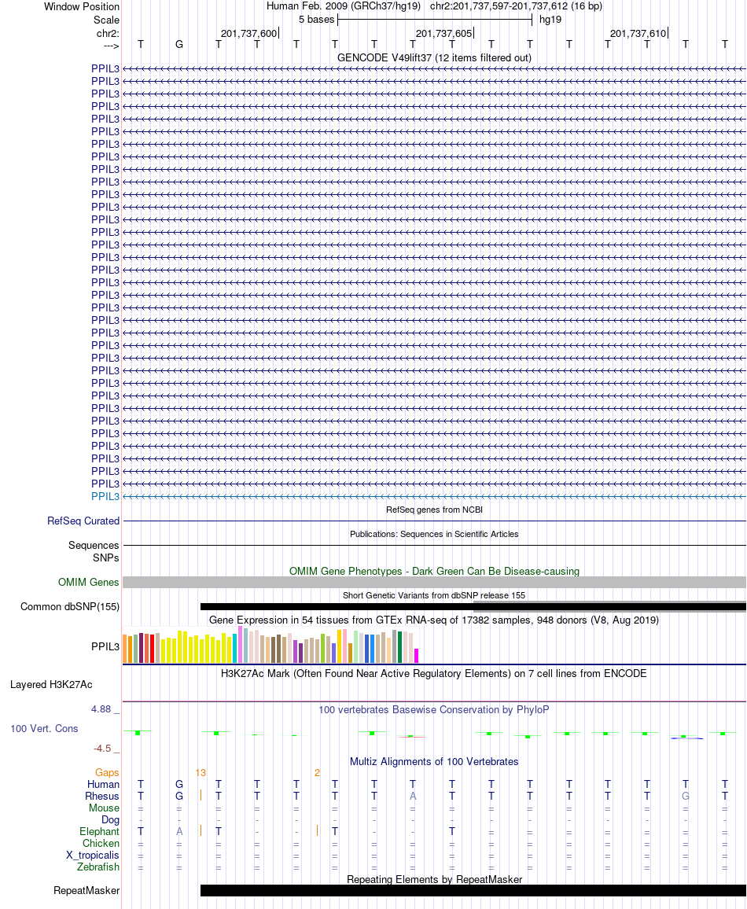
Task: Click 'Repeating Elements by RepeatMasker' title
Action: (434, 879)
